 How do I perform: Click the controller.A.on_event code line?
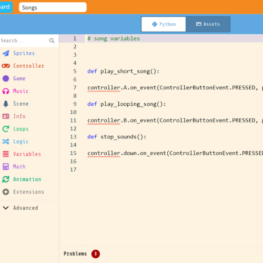click(x=175, y=88)
